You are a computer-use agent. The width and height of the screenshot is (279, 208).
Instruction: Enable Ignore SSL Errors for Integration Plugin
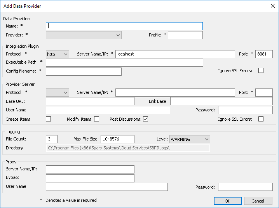coord(261,71)
